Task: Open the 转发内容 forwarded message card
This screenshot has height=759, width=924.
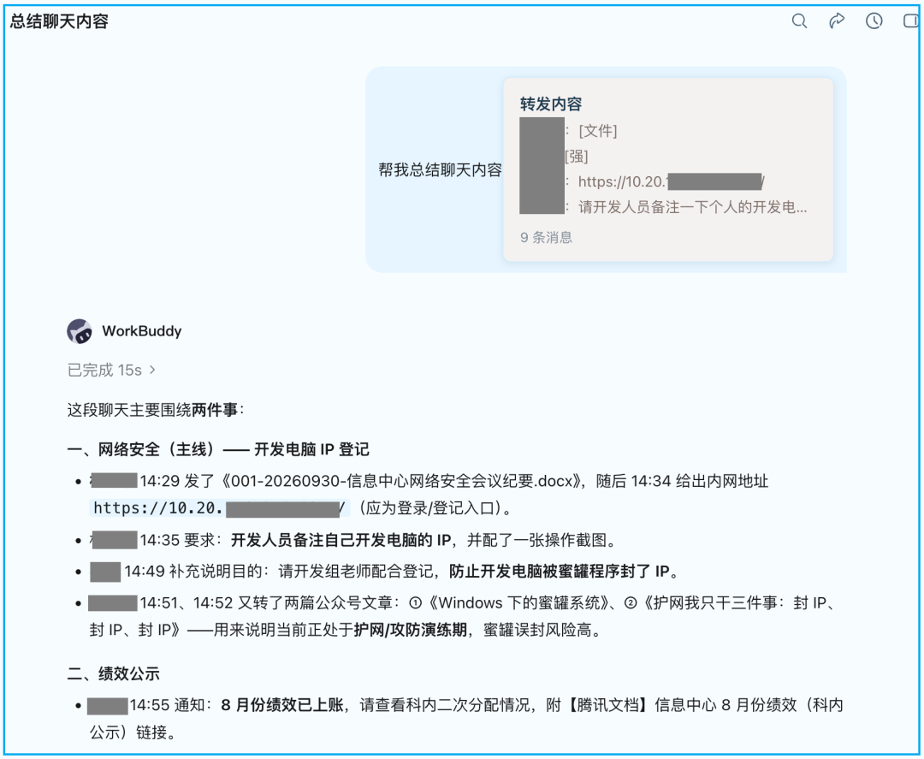Action: (667, 169)
